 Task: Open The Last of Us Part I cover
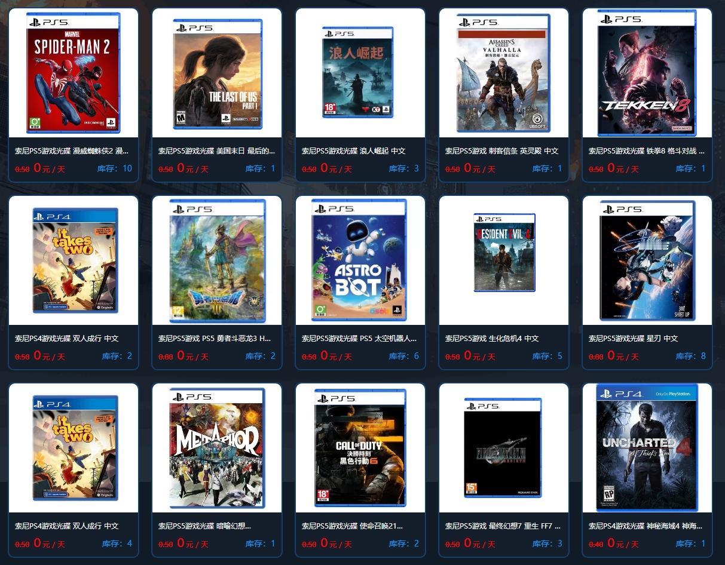click(218, 73)
